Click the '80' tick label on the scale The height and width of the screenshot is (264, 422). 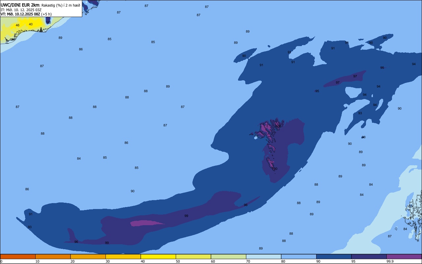pos(283,261)
